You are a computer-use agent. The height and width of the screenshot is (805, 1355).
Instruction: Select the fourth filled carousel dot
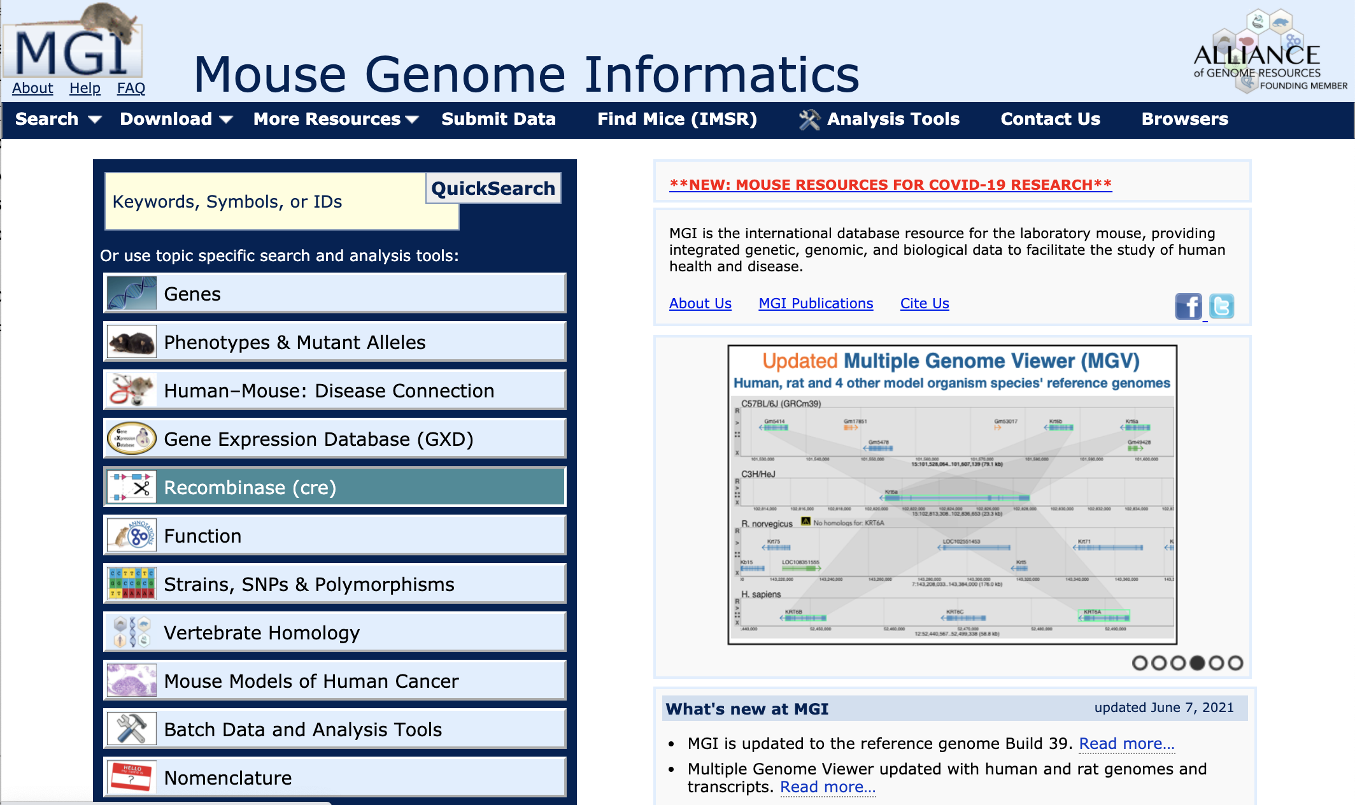1197,663
